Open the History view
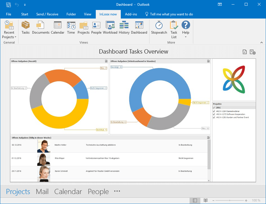 tap(124, 28)
